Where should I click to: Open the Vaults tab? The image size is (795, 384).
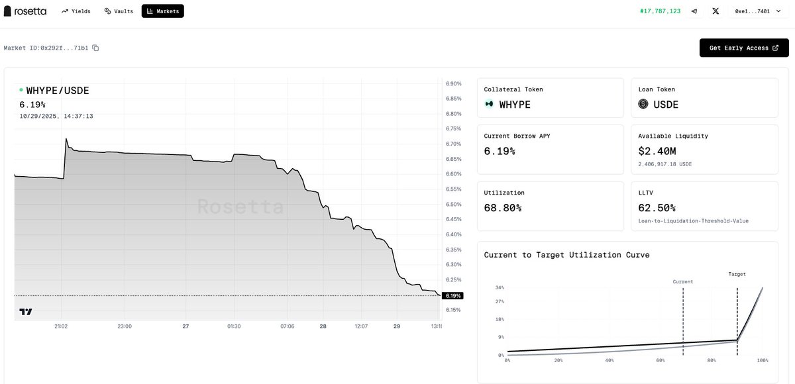tap(119, 11)
